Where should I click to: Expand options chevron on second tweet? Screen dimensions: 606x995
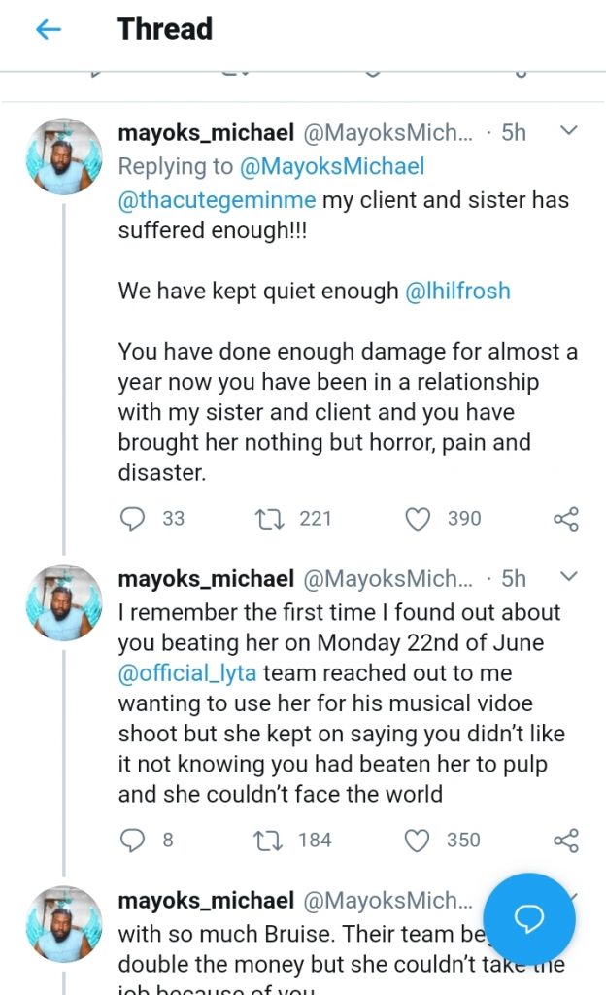pos(570,578)
